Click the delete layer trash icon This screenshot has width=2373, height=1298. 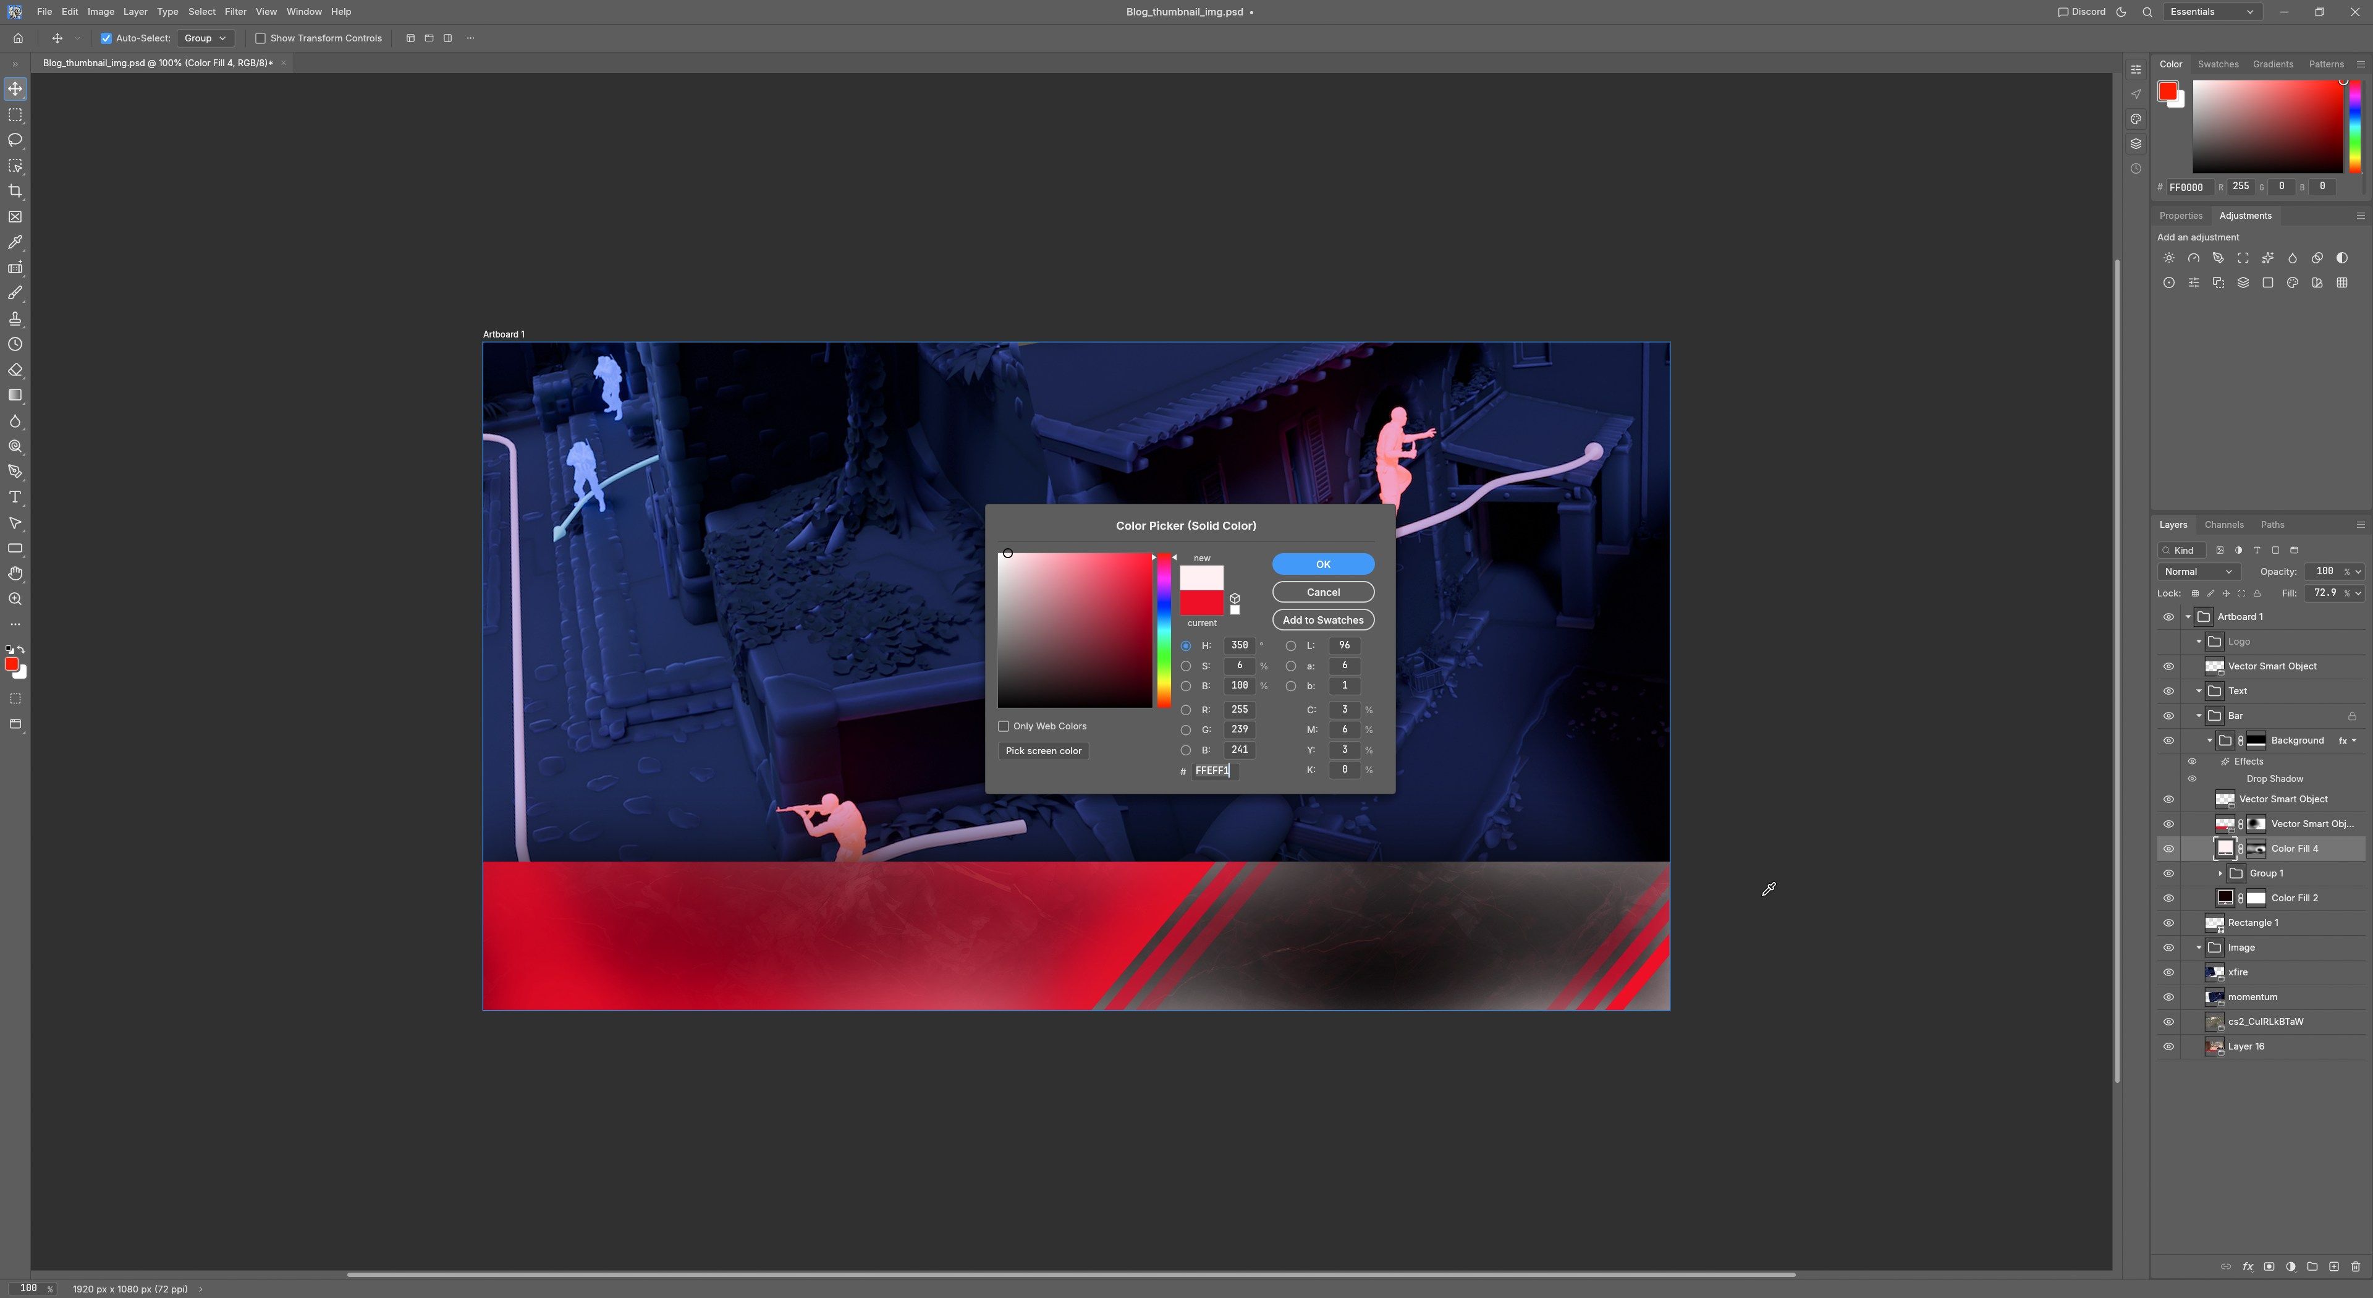click(2356, 1266)
